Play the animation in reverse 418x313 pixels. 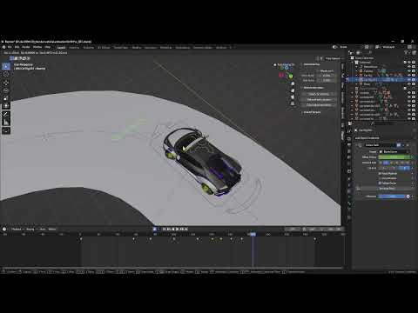(173, 229)
